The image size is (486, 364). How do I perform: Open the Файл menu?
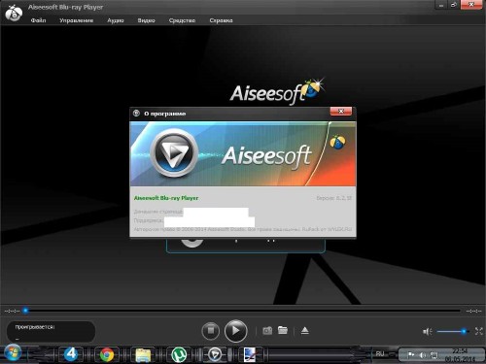(38, 20)
